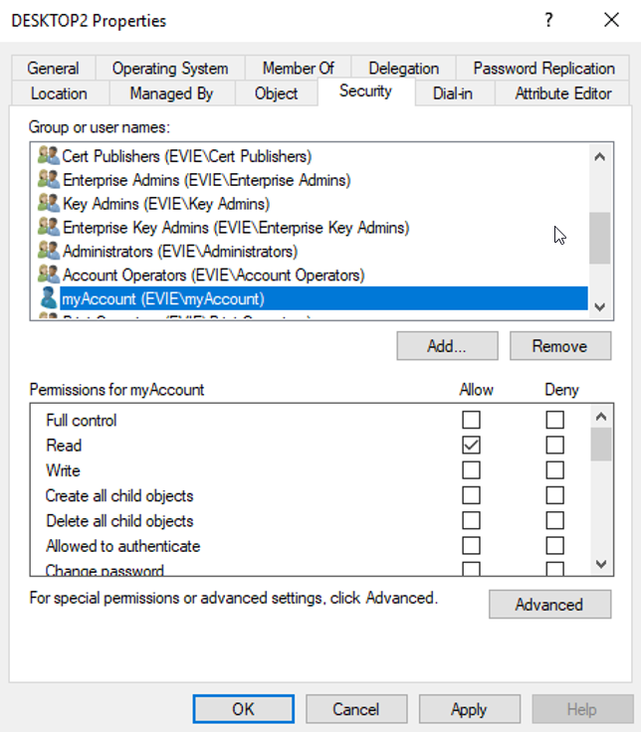Check the Deny box for Write
Screen dimensions: 641x732
[x=554, y=470]
